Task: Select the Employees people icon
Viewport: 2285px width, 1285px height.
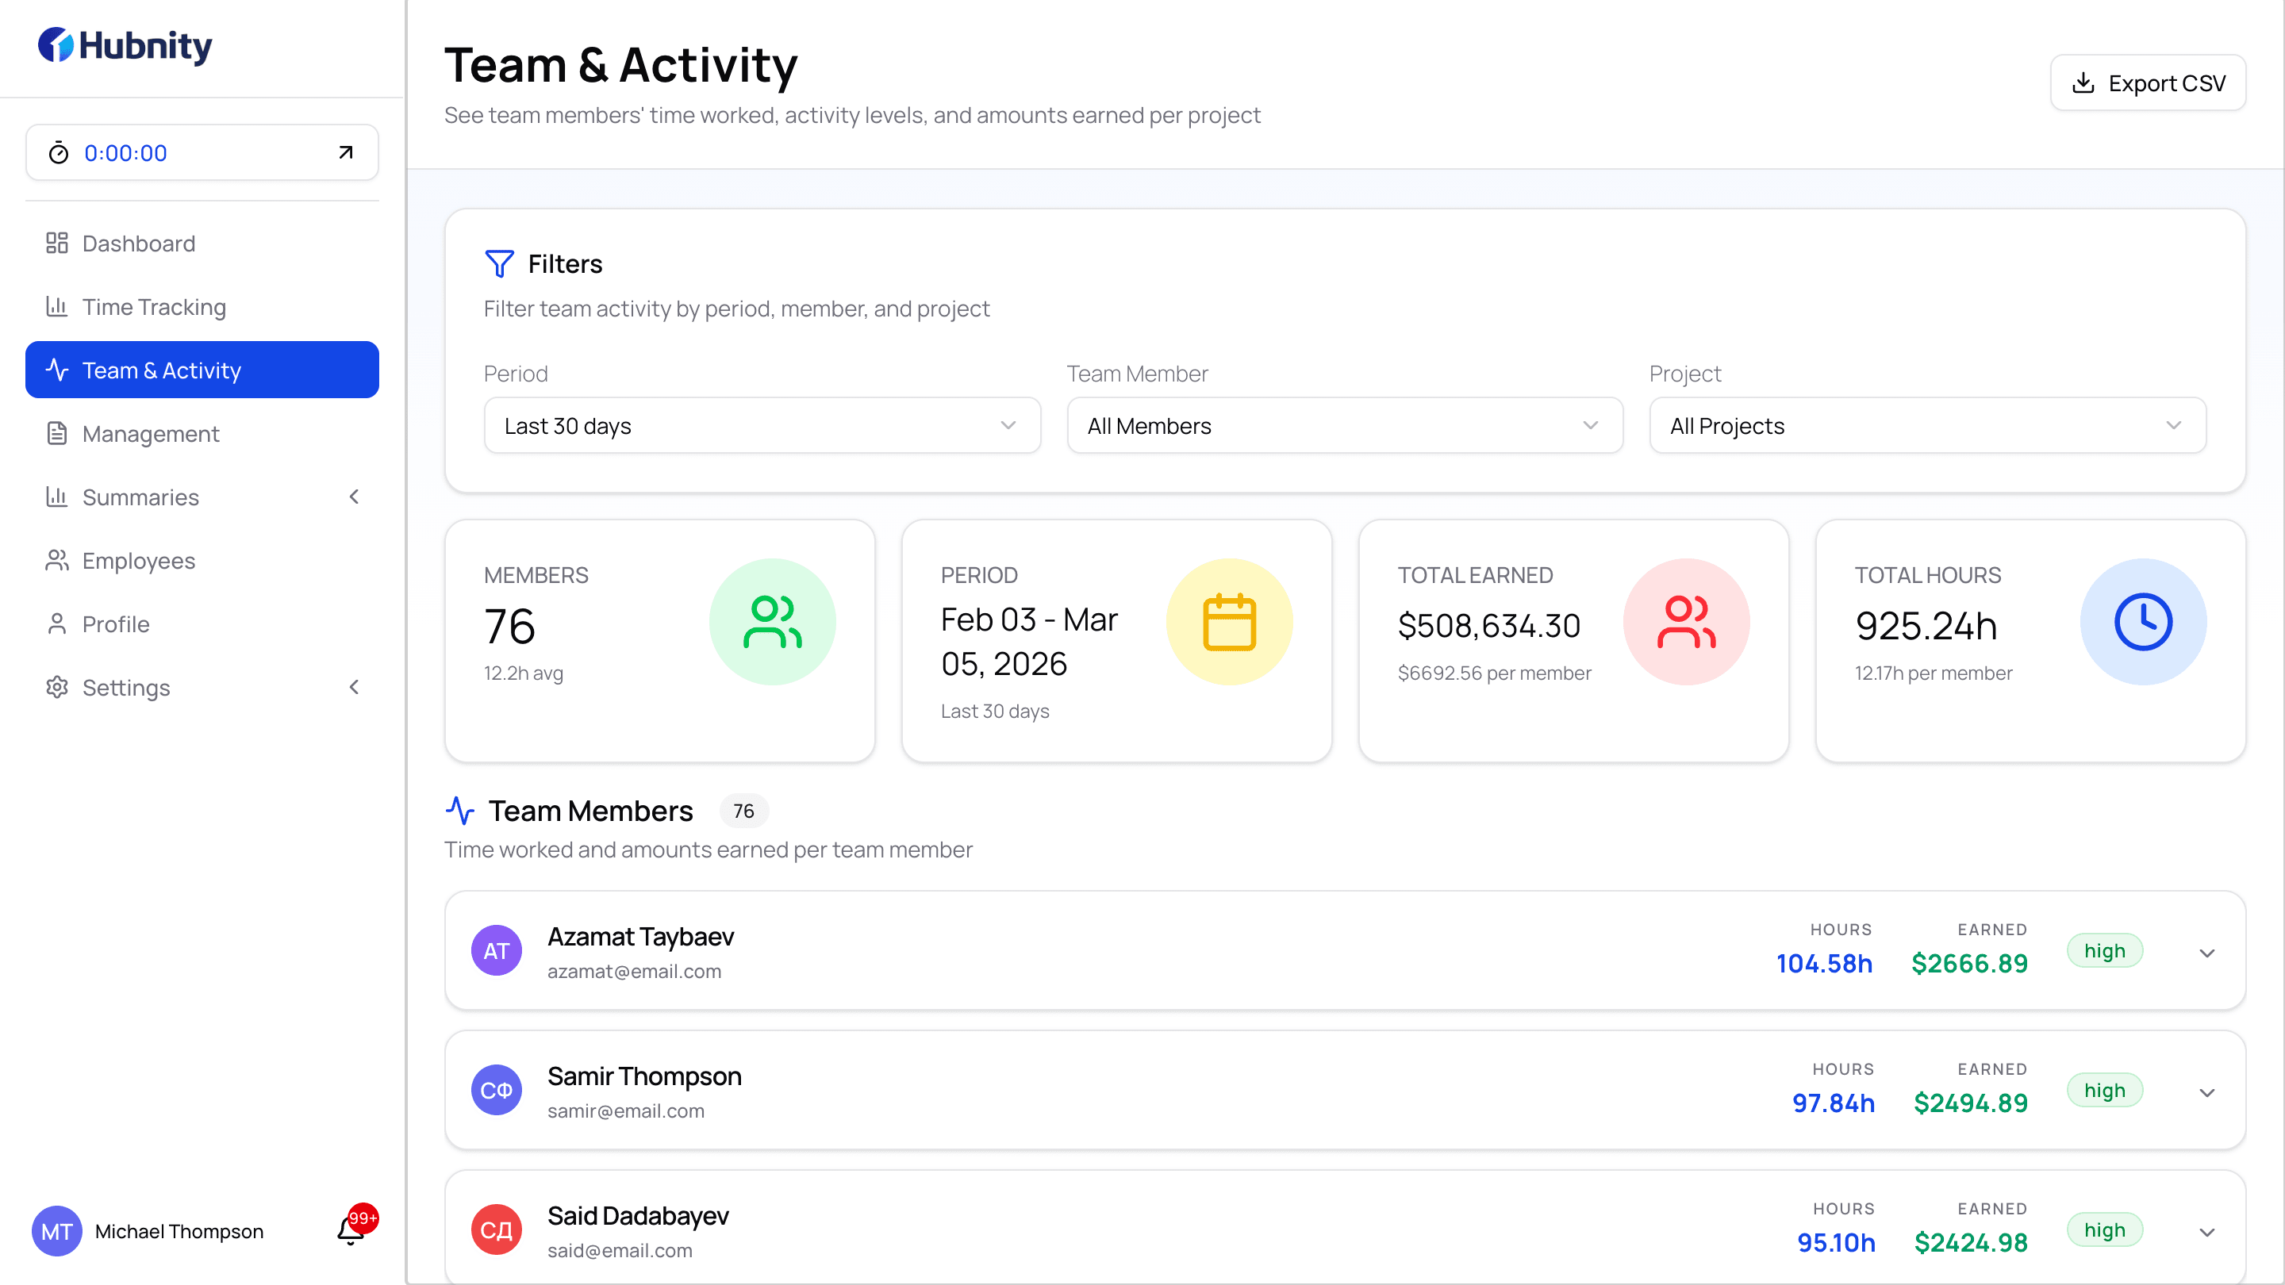Action: [x=57, y=559]
